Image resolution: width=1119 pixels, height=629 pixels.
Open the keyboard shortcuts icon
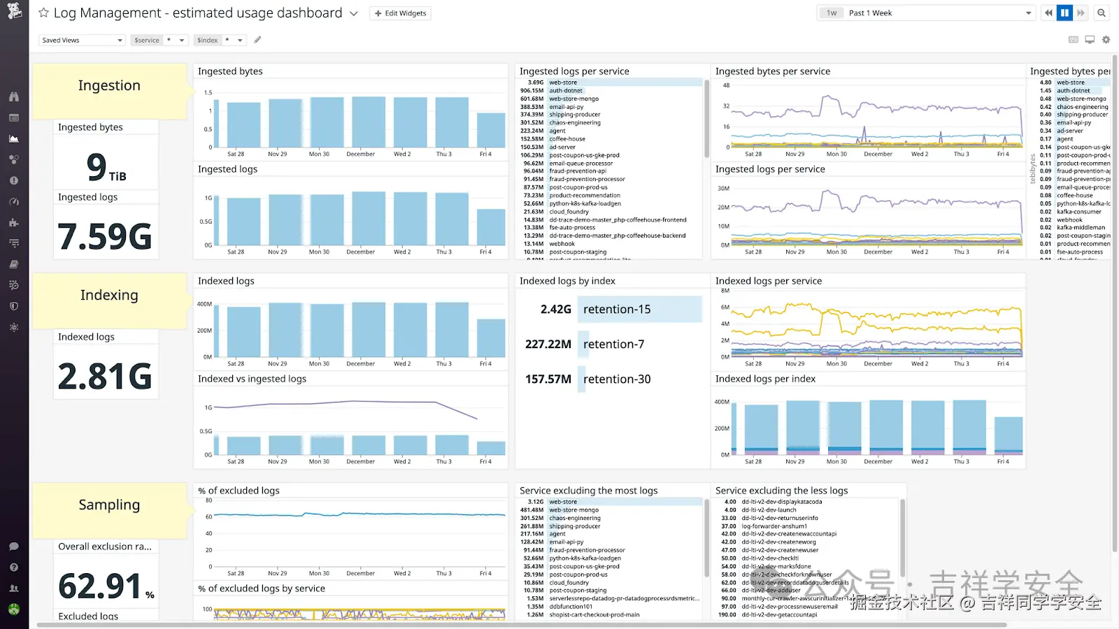[x=1074, y=40]
